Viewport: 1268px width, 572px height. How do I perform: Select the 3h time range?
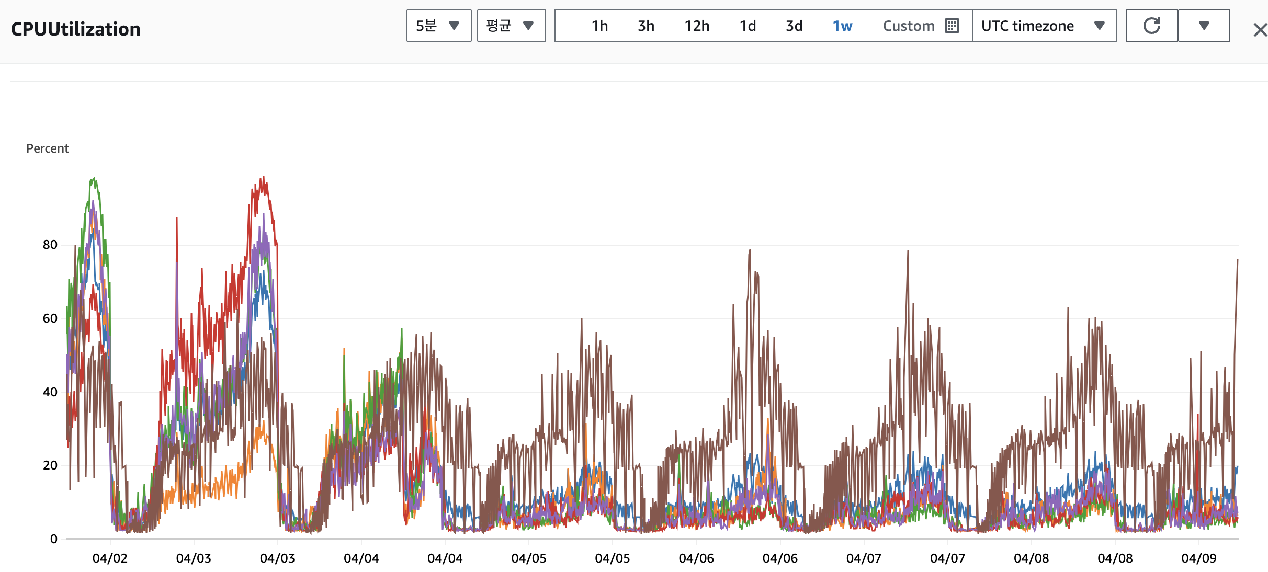(x=646, y=26)
